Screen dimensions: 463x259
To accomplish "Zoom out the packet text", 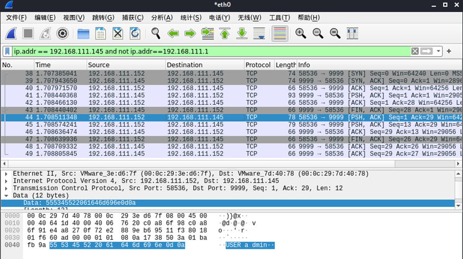I will 318,33.
